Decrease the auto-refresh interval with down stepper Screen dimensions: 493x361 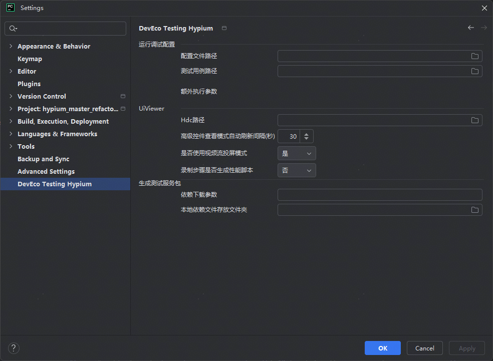click(x=307, y=139)
